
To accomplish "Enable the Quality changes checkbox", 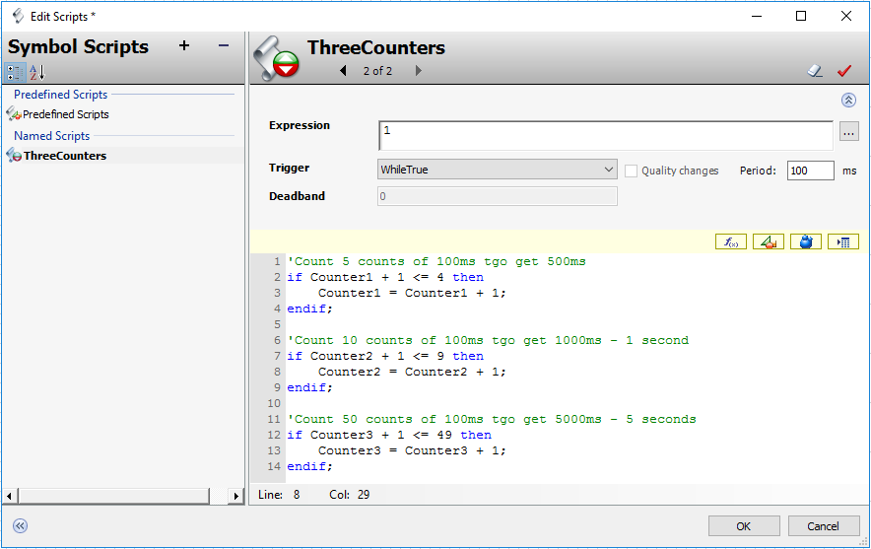I will [x=632, y=171].
